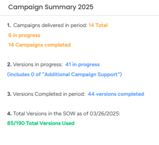Click the divider line below the title
The image size is (159, 145).
tap(79, 15)
